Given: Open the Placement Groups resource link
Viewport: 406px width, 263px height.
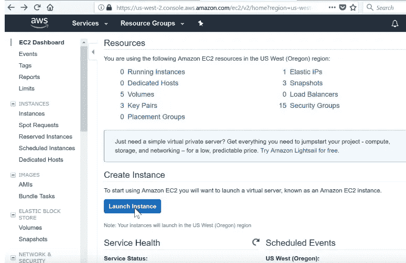Looking at the screenshot, I should pos(156,117).
